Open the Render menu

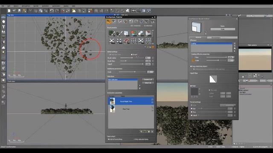(36, 6)
